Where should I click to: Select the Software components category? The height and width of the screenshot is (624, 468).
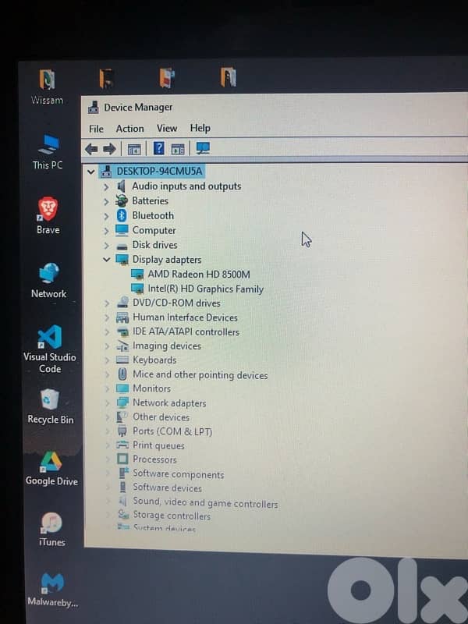point(179,474)
